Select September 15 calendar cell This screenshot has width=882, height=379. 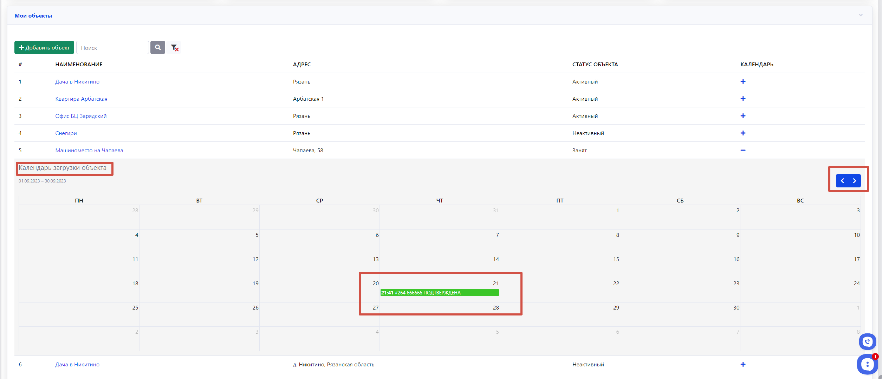(560, 266)
